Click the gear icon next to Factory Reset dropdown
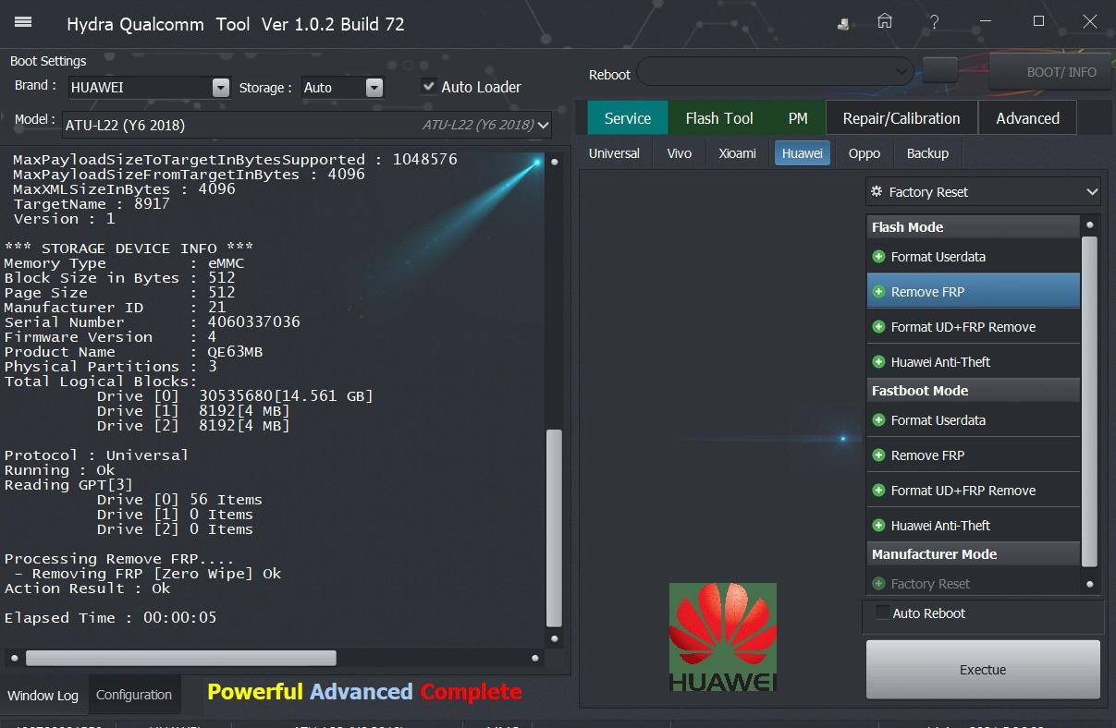The height and width of the screenshot is (728, 1116). (877, 192)
